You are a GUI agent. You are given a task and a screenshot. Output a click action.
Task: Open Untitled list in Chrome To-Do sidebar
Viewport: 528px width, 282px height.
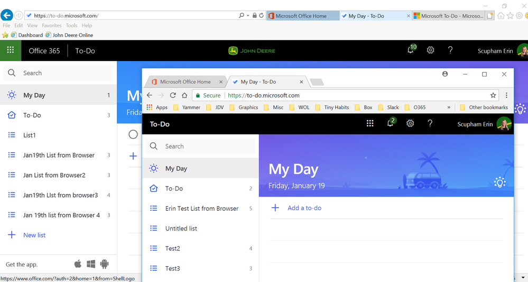(x=201, y=228)
